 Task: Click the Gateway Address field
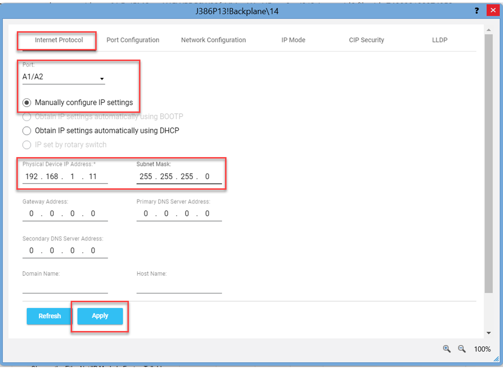63,213
